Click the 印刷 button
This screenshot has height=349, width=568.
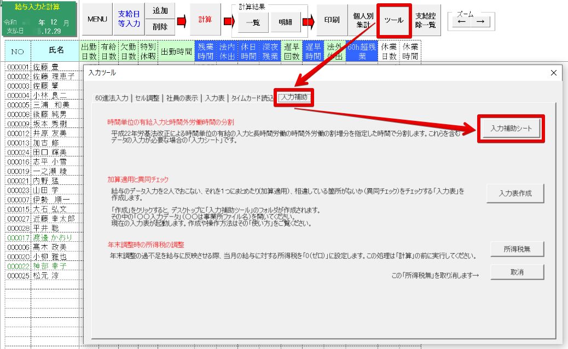click(x=332, y=20)
